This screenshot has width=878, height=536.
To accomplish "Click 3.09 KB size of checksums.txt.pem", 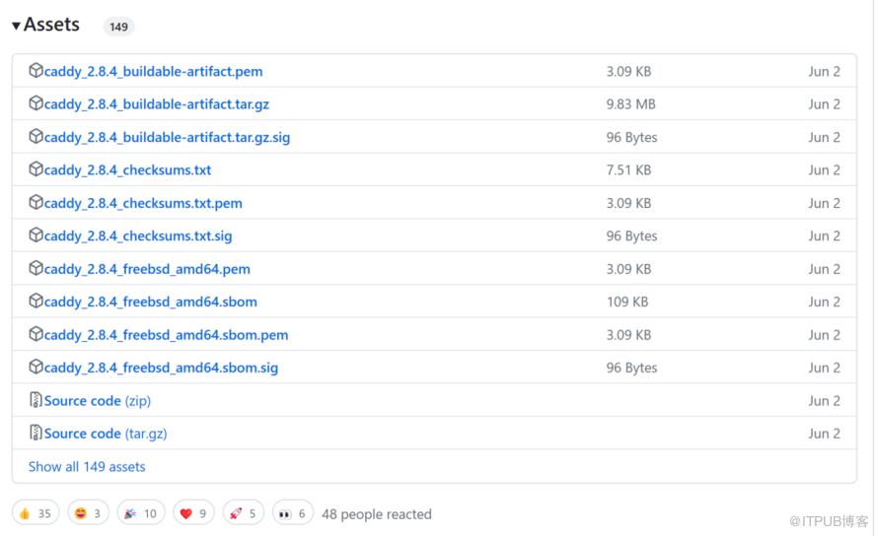I will click(x=628, y=203).
